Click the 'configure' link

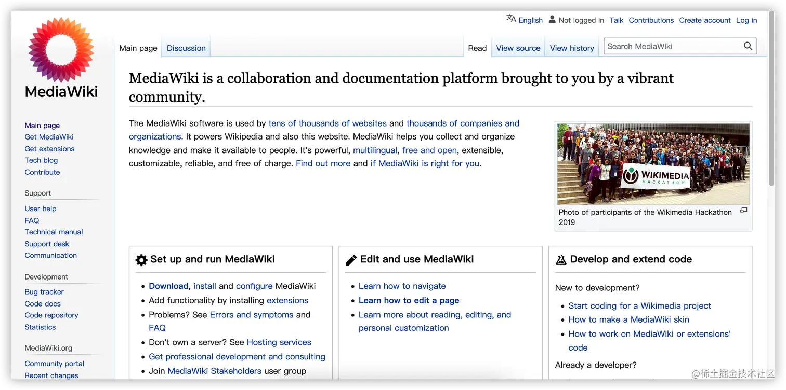[254, 286]
